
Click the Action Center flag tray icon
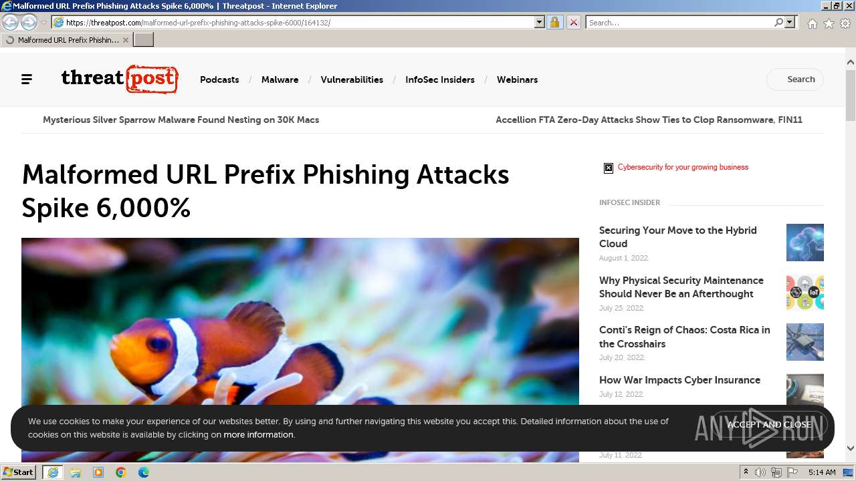(792, 472)
